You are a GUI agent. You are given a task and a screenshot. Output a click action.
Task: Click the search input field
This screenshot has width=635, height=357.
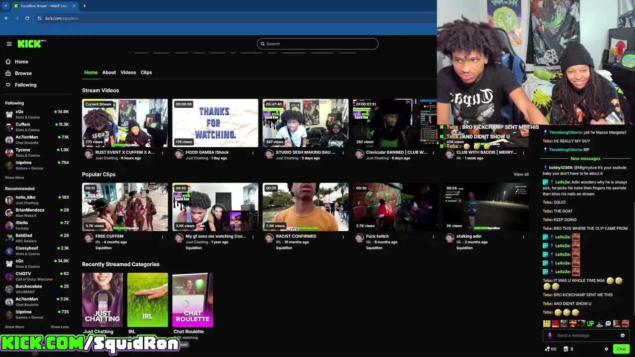(x=317, y=44)
